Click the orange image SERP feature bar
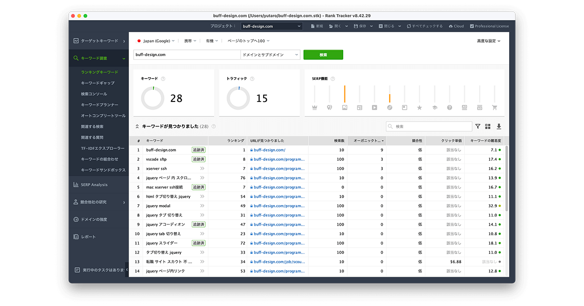The height and width of the screenshot is (306, 584). (344, 94)
